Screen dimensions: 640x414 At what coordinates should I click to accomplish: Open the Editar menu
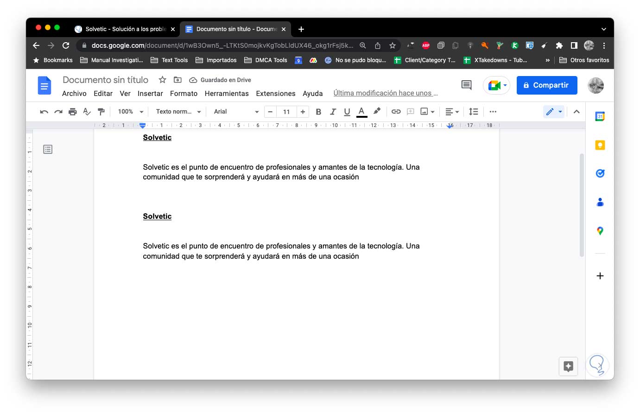pyautogui.click(x=103, y=94)
